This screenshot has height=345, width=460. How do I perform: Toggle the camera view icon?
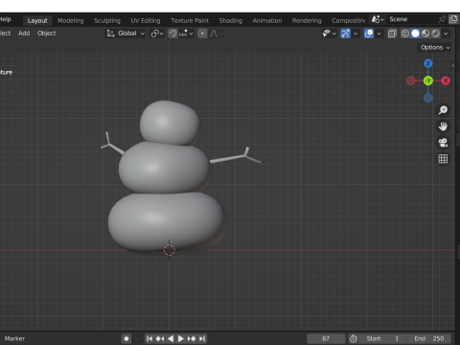click(443, 143)
